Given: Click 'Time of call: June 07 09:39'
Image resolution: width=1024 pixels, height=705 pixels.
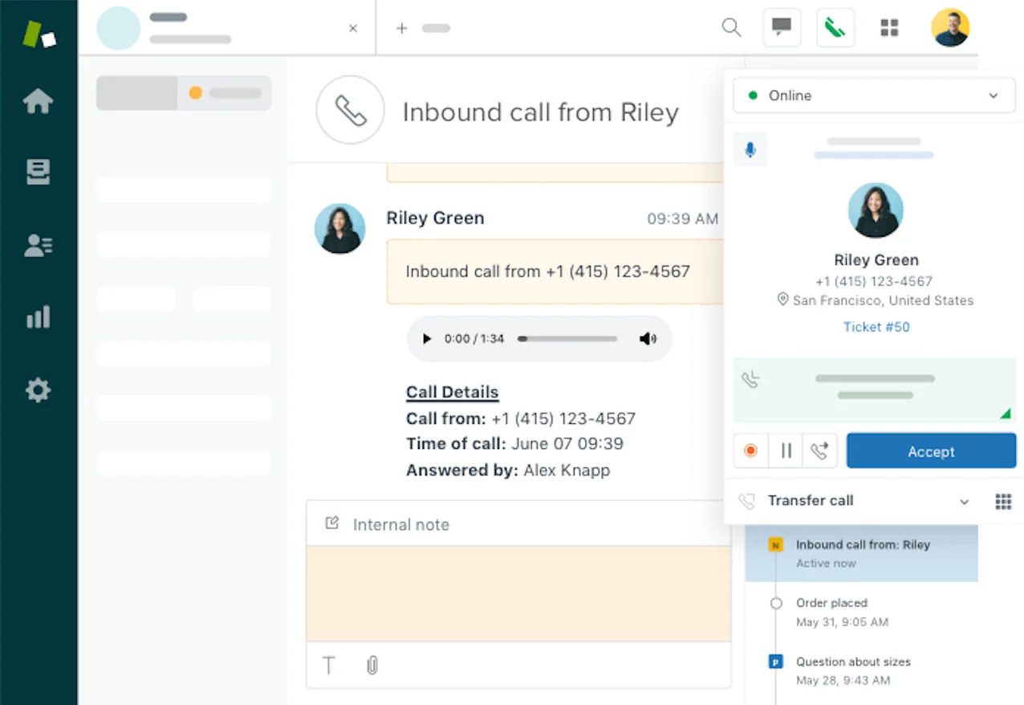Looking at the screenshot, I should (x=514, y=443).
